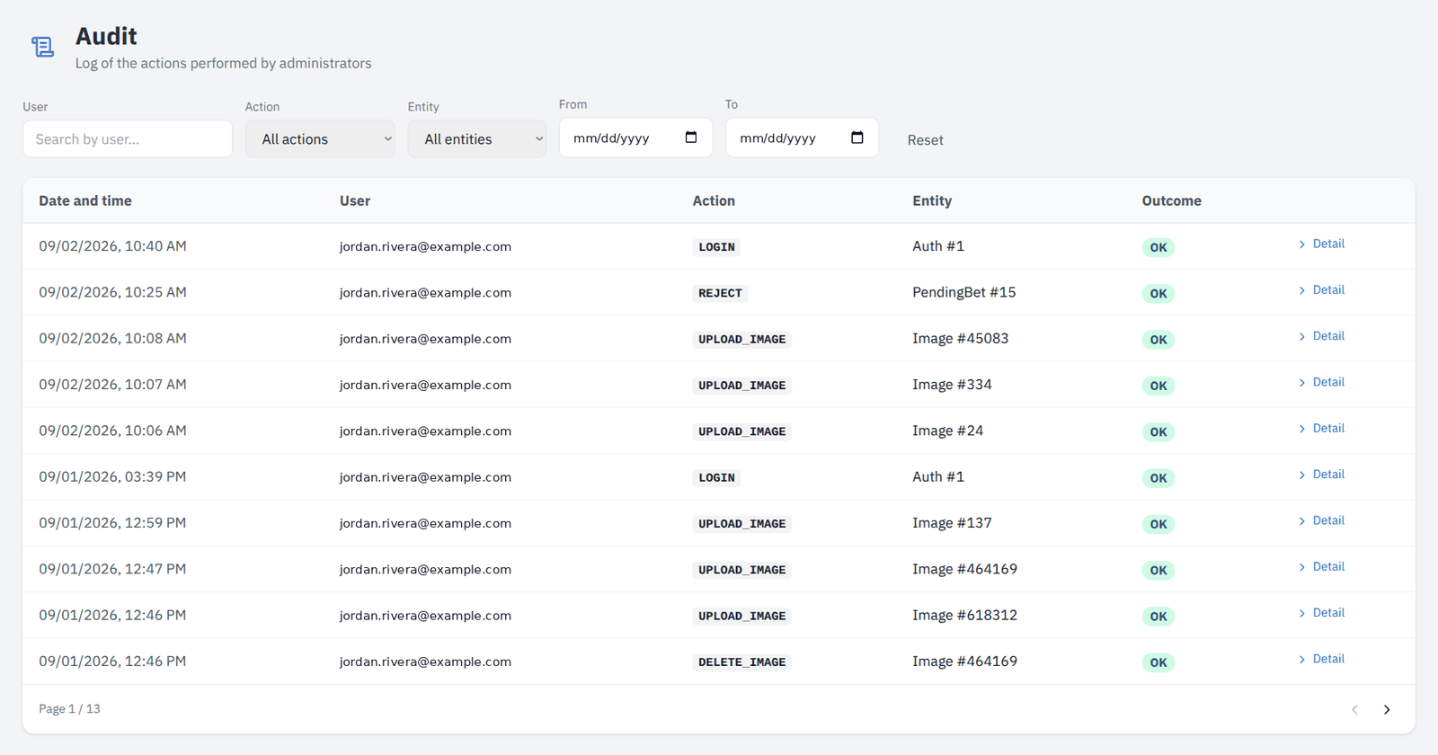This screenshot has height=755, width=1438.
Task: Click the OK outcome badge for DELETE_IMAGE row
Action: (1158, 662)
